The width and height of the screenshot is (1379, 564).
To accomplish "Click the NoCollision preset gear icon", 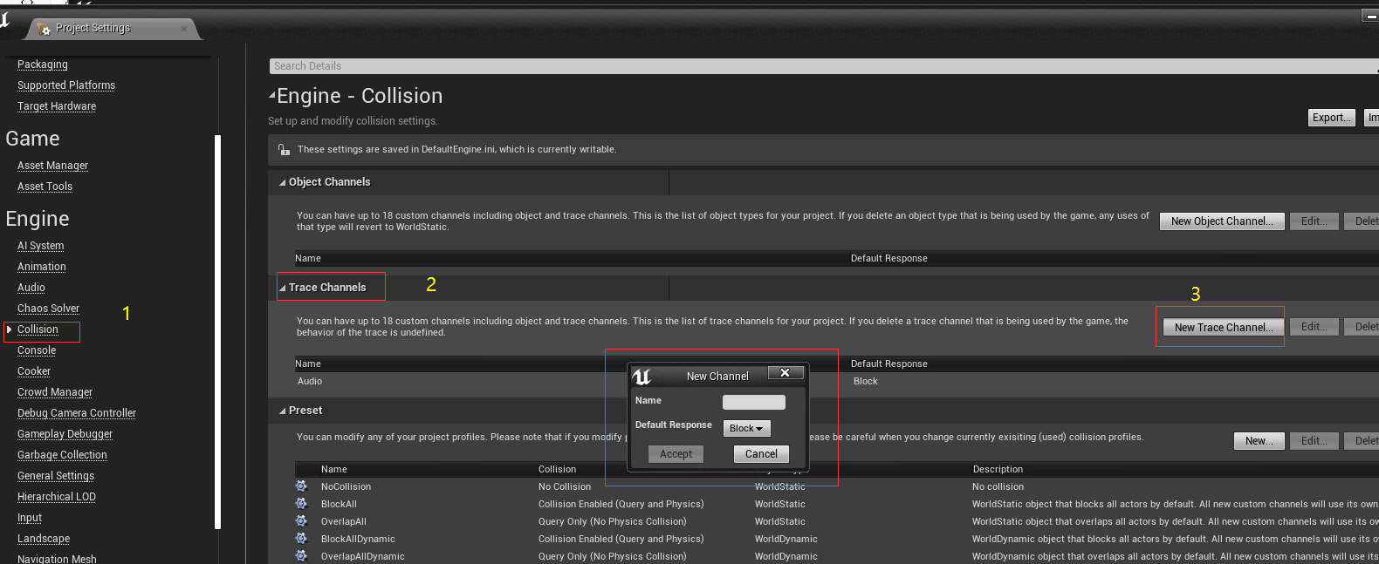I will pos(301,486).
